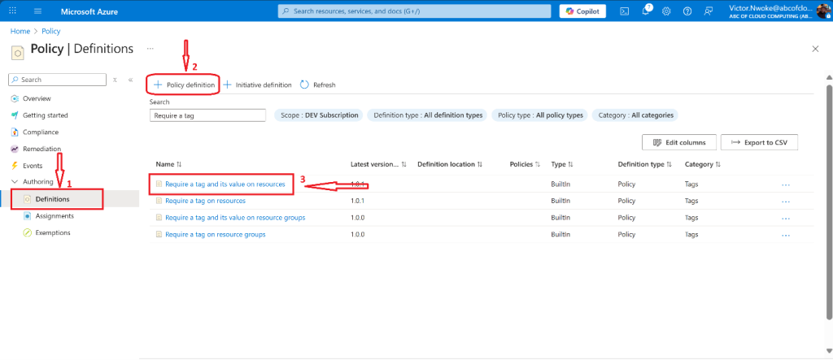Open 'Require a tag and its value on resource groups'
The width and height of the screenshot is (833, 360).
(235, 218)
